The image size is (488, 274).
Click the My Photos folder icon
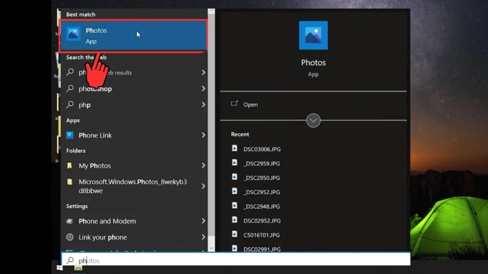(70, 165)
